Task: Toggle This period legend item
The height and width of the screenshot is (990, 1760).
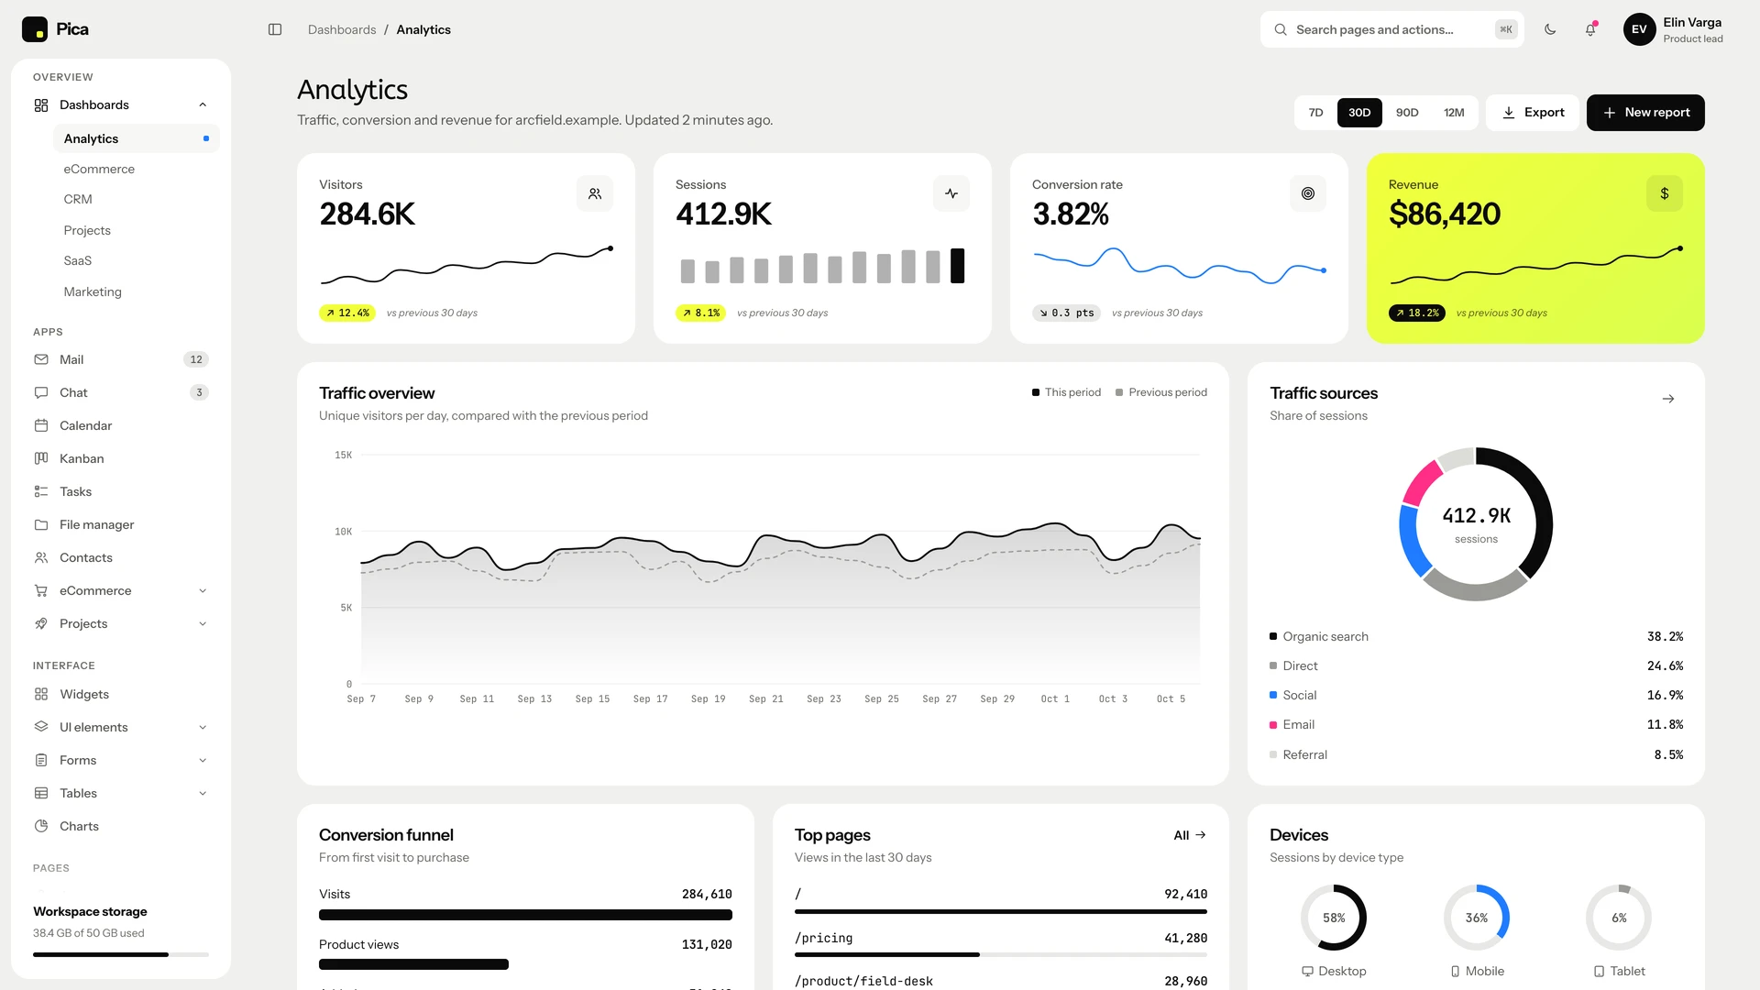Action: 1066,392
